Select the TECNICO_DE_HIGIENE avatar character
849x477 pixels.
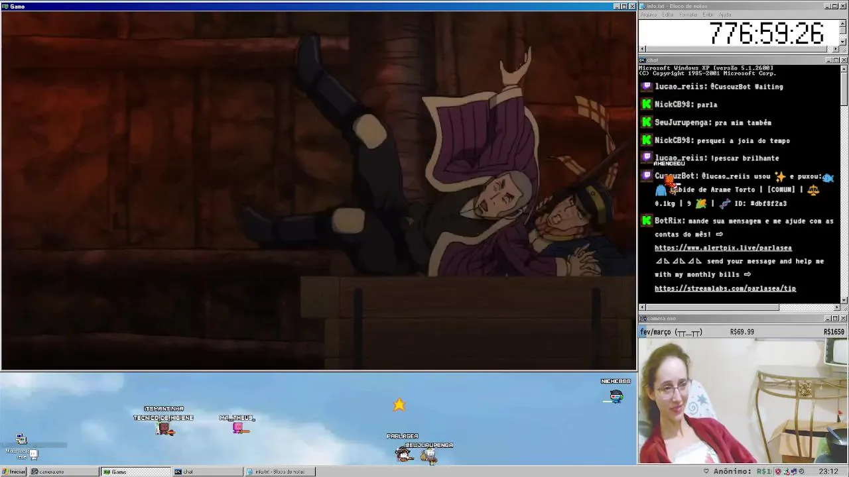pyautogui.click(x=164, y=429)
